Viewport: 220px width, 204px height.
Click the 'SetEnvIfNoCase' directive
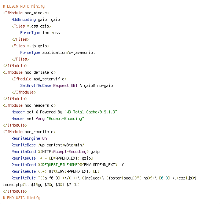[36, 85]
